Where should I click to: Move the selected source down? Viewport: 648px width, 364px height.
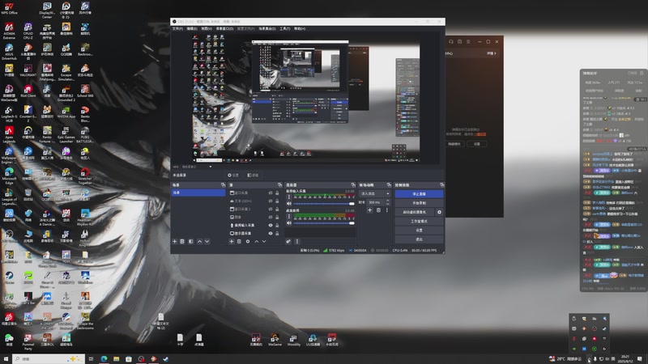pos(264,241)
